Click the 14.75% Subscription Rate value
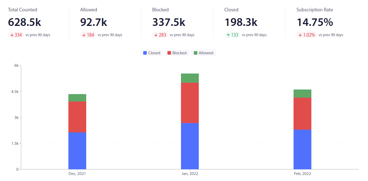The width and height of the screenshot is (368, 181). point(315,22)
